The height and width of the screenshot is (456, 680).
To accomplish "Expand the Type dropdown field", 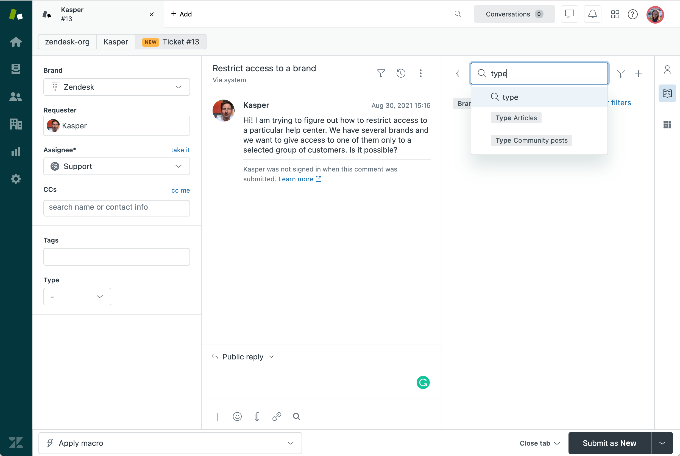I will 76,296.
